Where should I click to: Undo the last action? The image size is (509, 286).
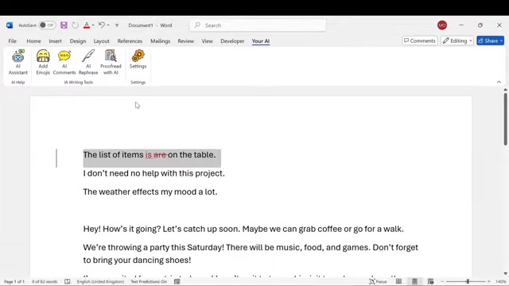[x=102, y=25]
